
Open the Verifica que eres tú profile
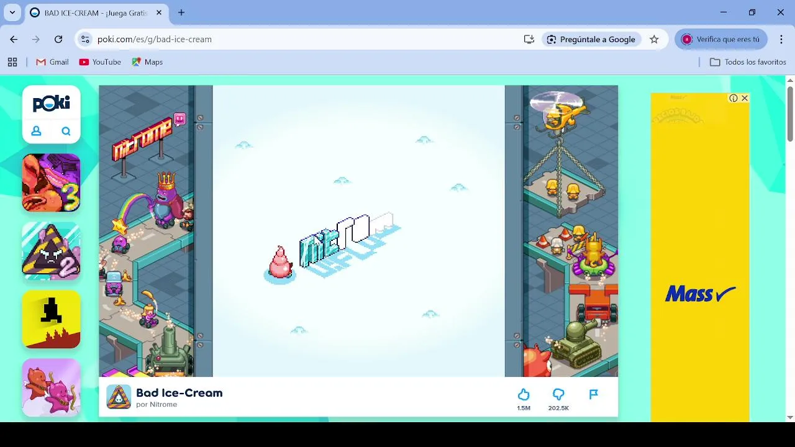coord(721,39)
